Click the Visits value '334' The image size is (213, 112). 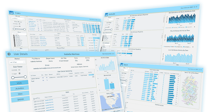pos(76,61)
